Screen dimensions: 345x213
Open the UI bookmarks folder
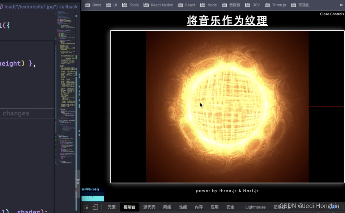pyautogui.click(x=112, y=5)
